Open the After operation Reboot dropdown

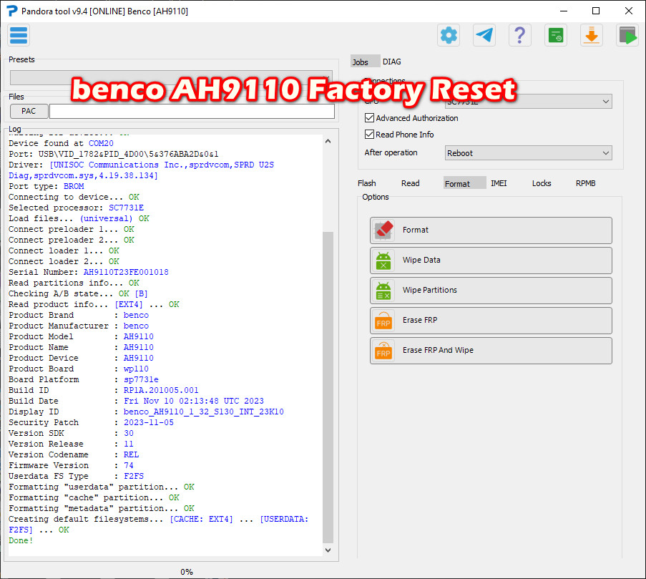528,153
